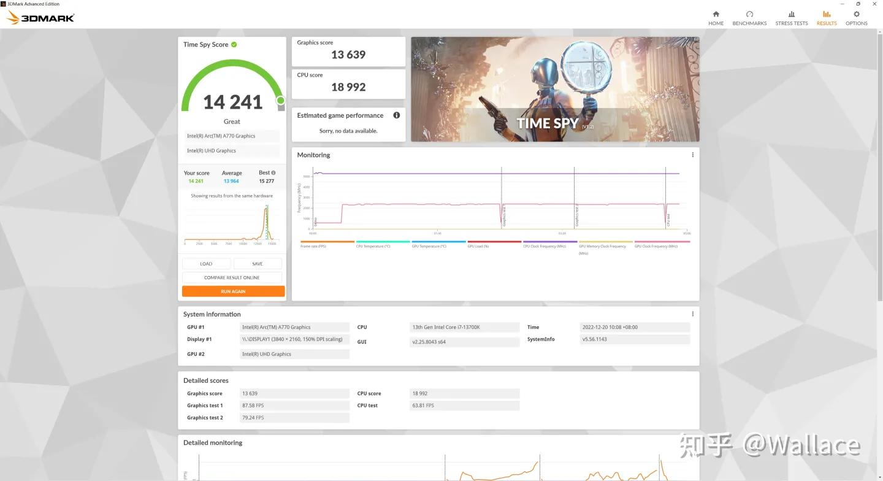Image resolution: width=883 pixels, height=481 pixels.
Task: Switch to the Results tab
Action: tap(826, 18)
